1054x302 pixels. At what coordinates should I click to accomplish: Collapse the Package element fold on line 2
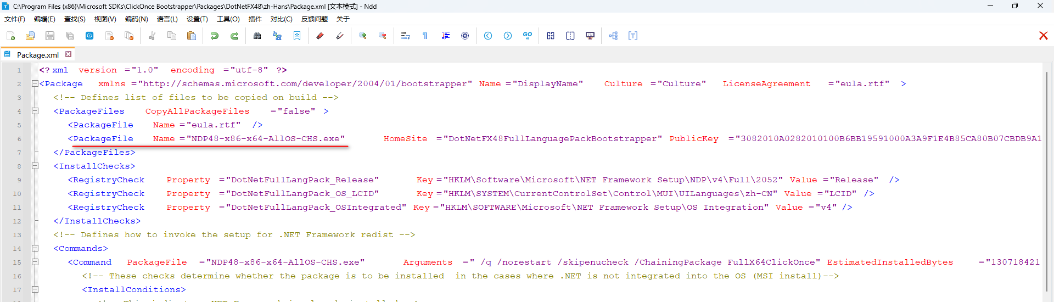[35, 83]
